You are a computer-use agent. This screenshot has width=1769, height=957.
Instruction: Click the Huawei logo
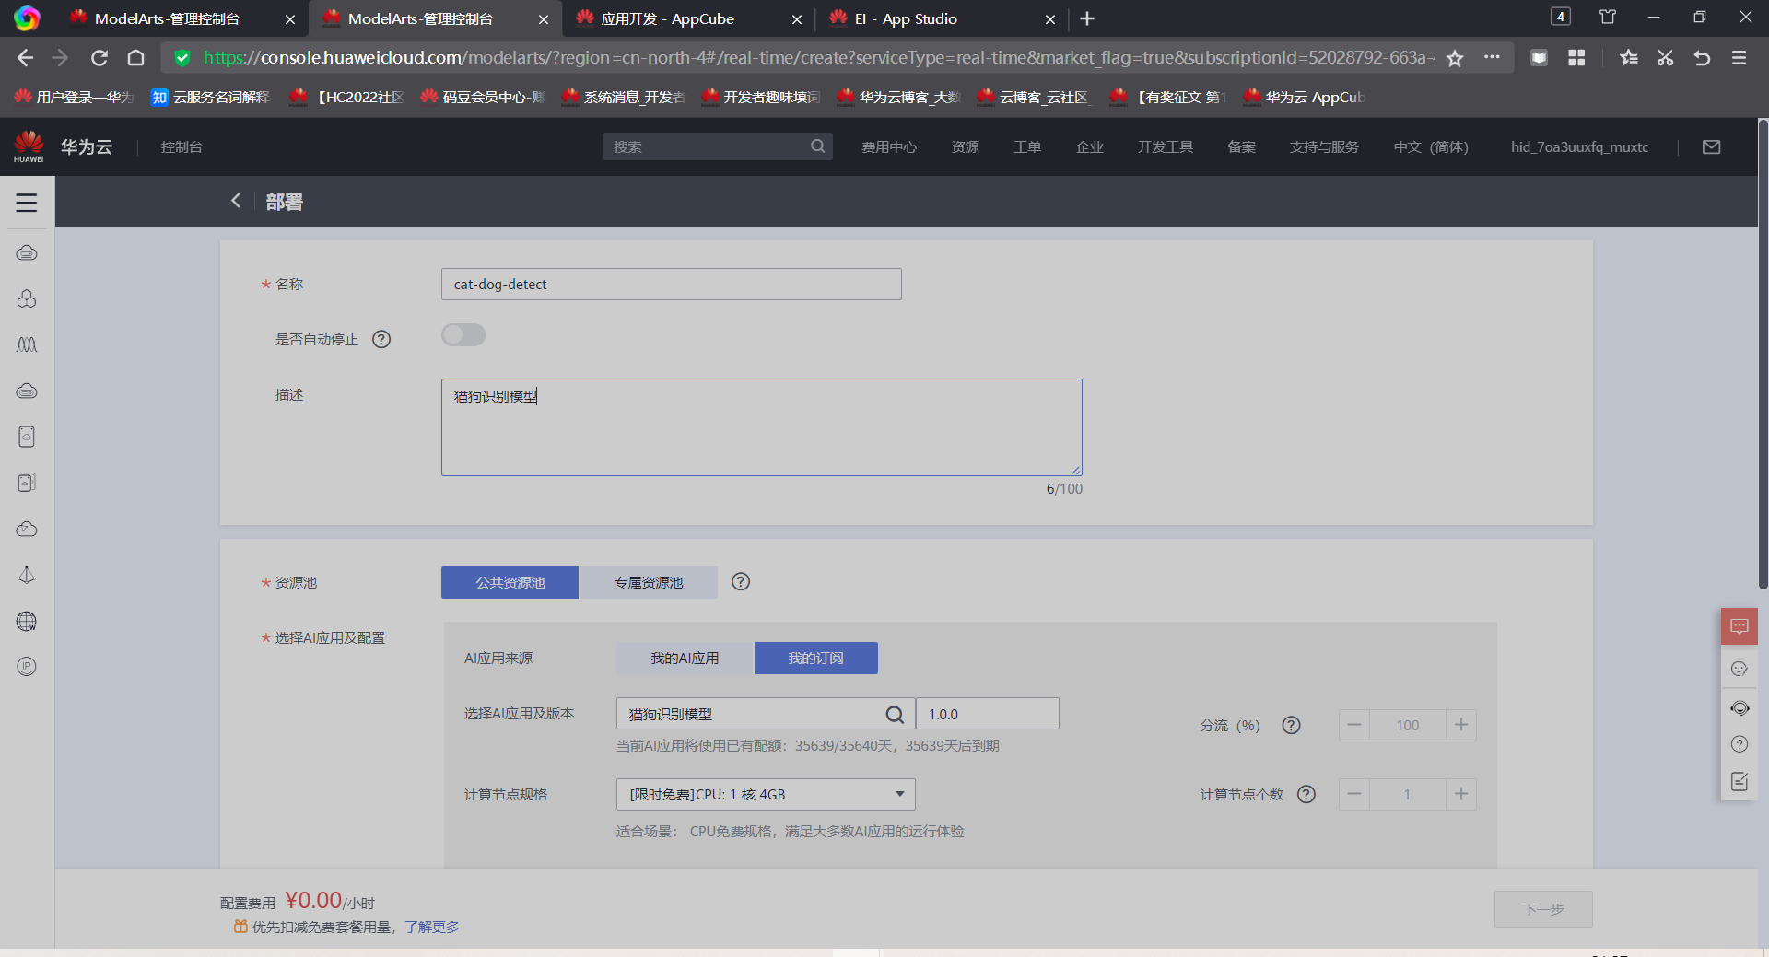pyautogui.click(x=29, y=146)
